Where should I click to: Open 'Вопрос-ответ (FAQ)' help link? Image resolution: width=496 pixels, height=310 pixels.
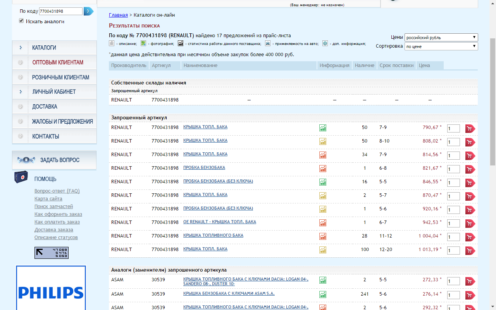tap(57, 191)
